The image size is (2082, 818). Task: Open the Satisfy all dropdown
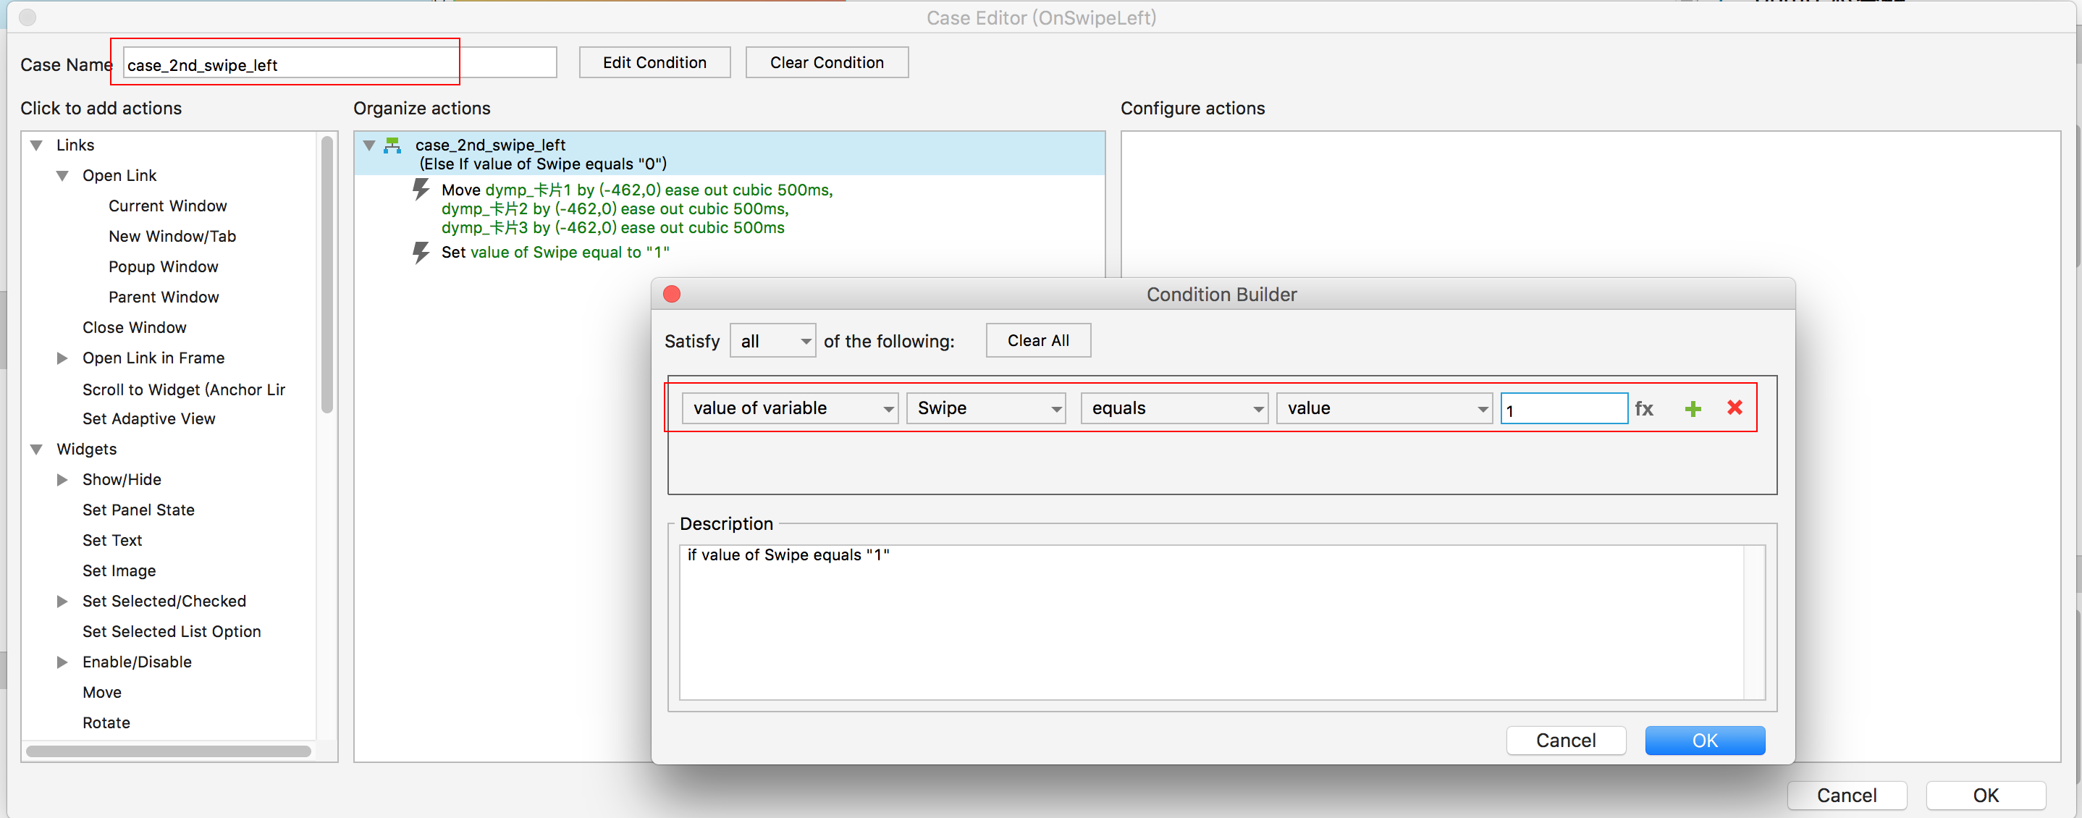coord(772,341)
